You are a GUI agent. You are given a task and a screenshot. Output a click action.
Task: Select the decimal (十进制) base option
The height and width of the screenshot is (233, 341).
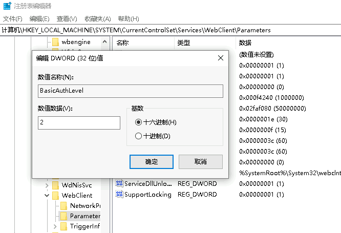(138, 136)
